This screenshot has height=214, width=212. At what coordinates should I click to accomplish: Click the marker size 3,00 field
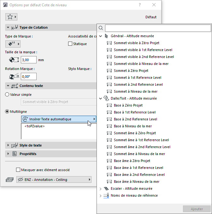29,60
